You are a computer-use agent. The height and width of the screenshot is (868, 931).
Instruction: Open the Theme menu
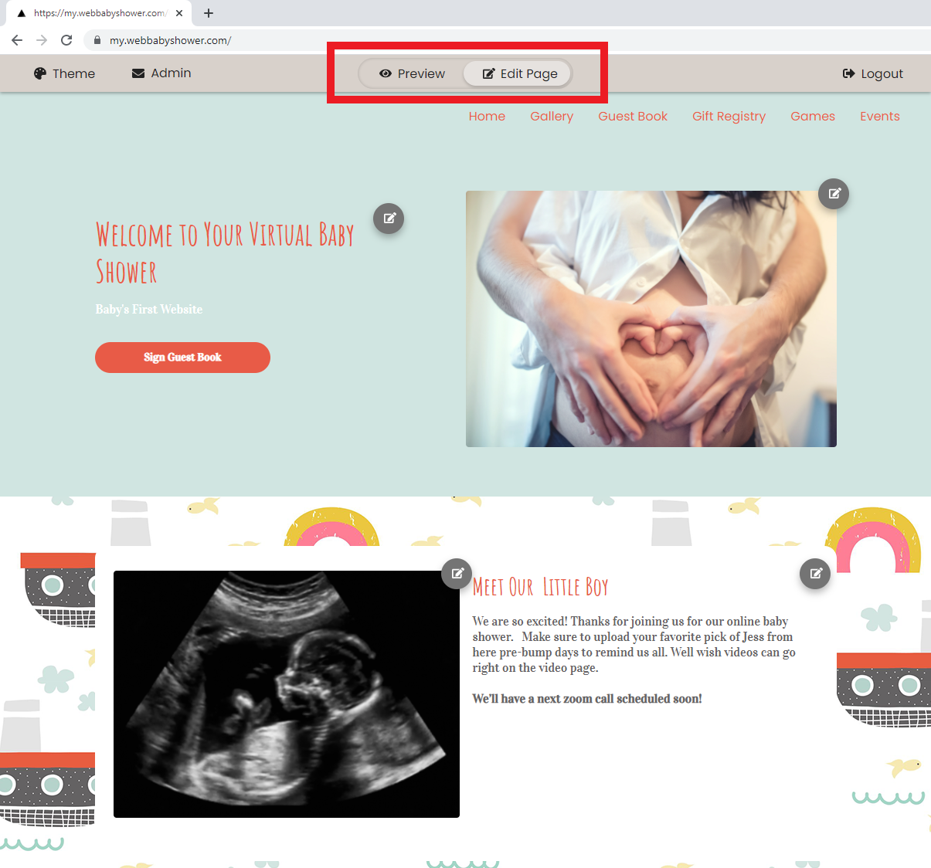[64, 73]
